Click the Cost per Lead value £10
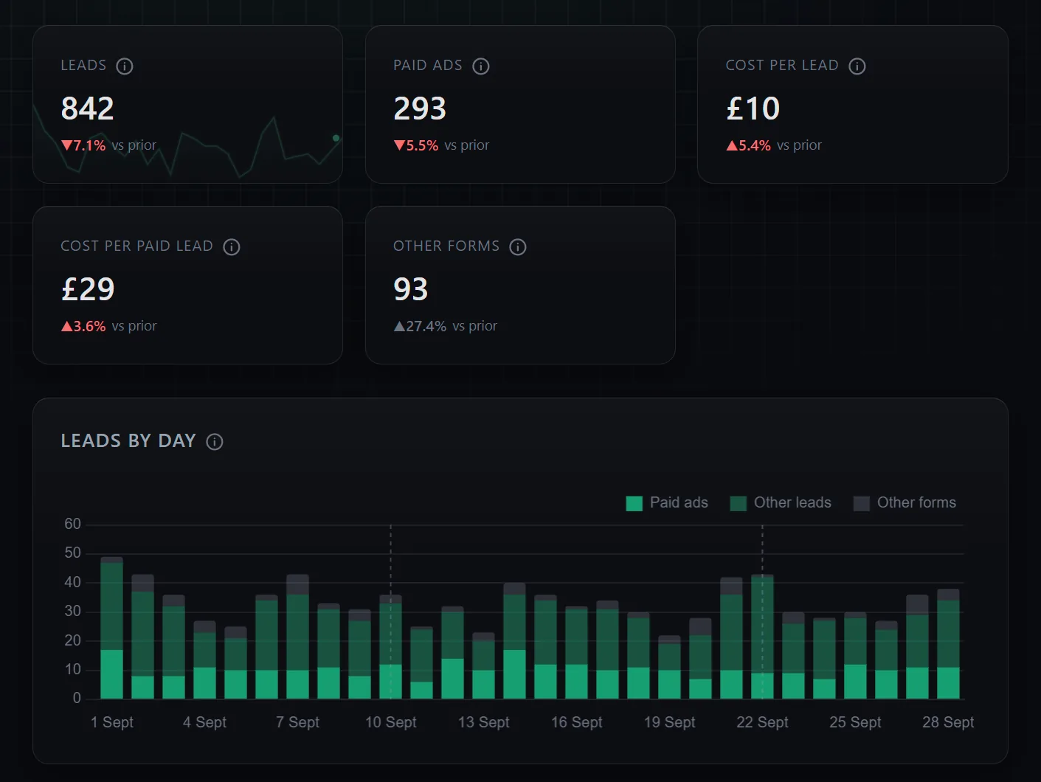 click(x=753, y=108)
